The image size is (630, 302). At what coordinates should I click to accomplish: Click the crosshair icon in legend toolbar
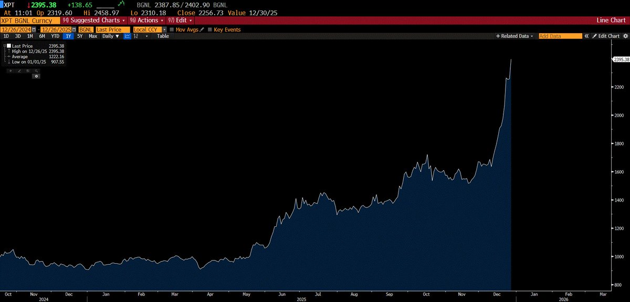11,71
